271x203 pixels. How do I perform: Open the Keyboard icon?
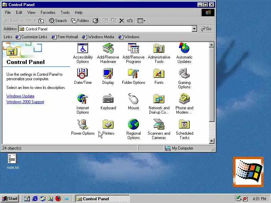tap(108, 99)
